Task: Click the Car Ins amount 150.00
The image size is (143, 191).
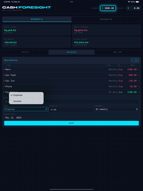Action: point(133,81)
